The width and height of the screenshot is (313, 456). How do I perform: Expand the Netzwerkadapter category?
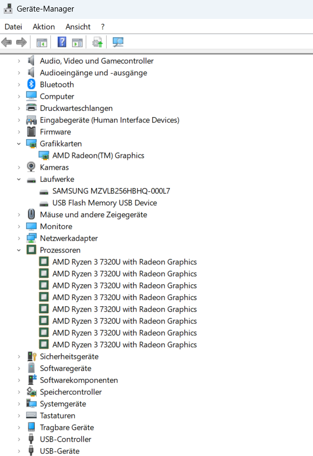pyautogui.click(x=19, y=238)
